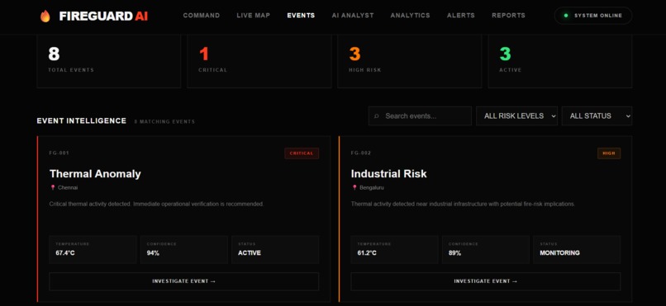Screen dimensions: 666x306
Task: Click the CRITICAL badge on FG-001
Action: pos(302,153)
